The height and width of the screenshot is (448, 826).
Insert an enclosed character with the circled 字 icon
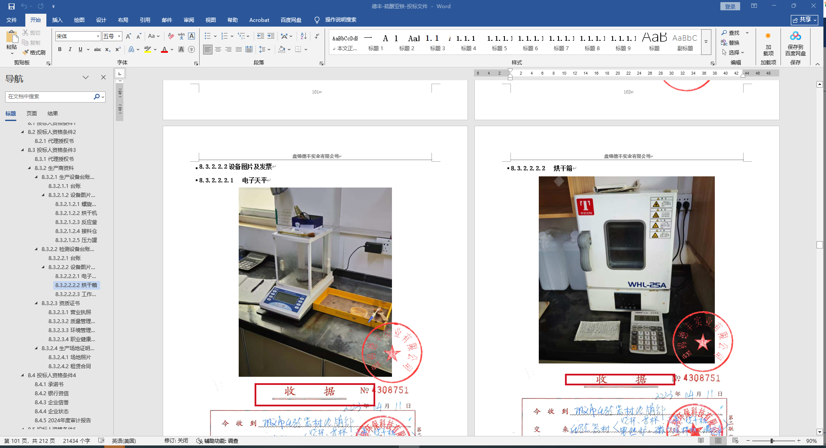pyautogui.click(x=191, y=49)
